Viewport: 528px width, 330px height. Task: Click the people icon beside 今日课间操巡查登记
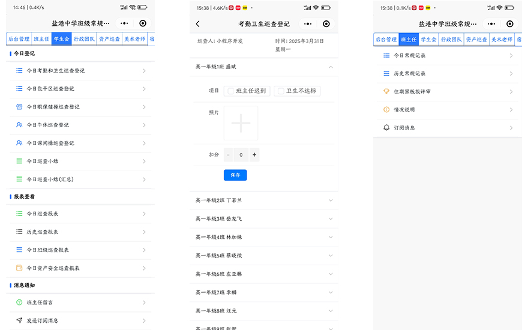(x=19, y=143)
